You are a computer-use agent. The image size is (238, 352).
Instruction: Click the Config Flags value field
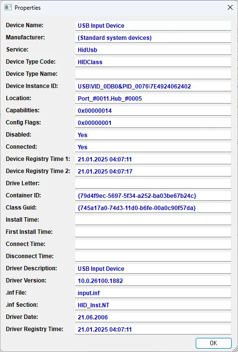click(x=153, y=123)
